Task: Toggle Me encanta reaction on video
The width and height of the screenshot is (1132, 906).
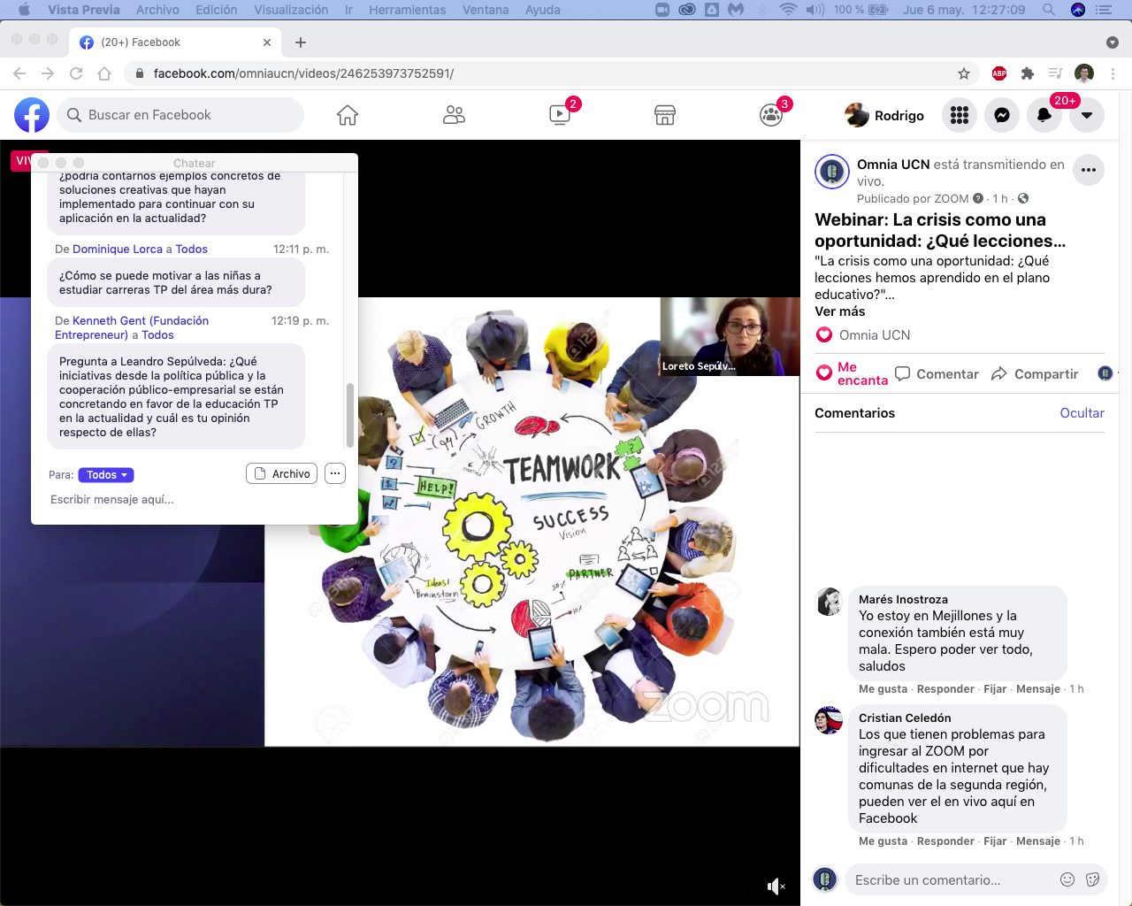Action: (x=851, y=373)
